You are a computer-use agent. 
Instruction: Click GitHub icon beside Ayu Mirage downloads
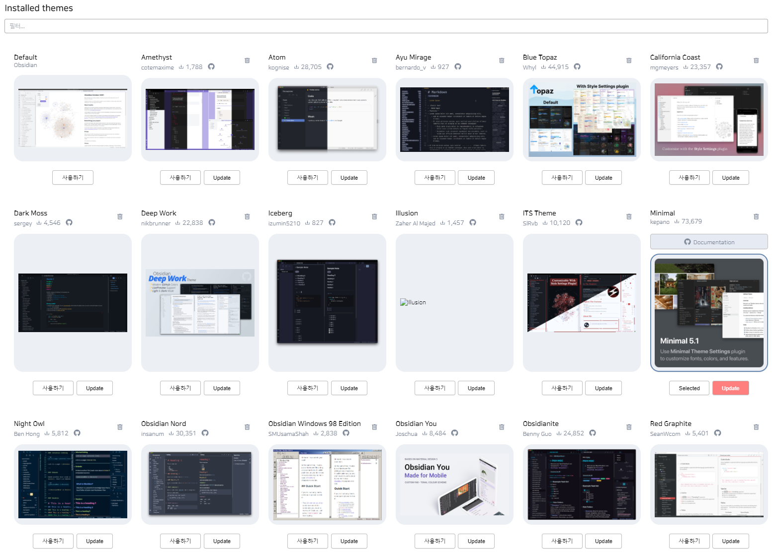pos(458,67)
